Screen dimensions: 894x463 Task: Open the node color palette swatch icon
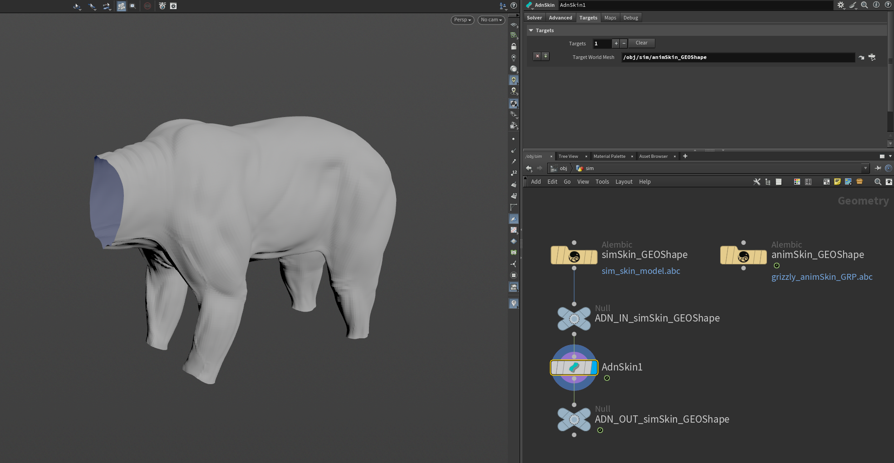pyautogui.click(x=797, y=182)
